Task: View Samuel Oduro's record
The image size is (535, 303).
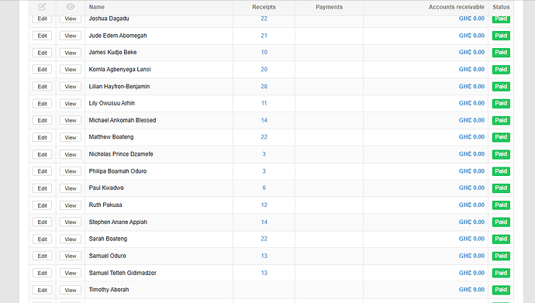Action: pyautogui.click(x=71, y=256)
